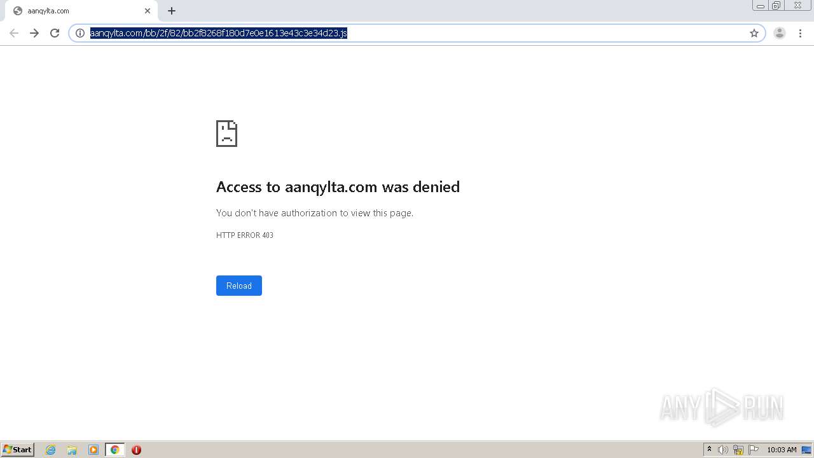The height and width of the screenshot is (458, 814).
Task: Open red Opera icon in taskbar
Action: pyautogui.click(x=136, y=450)
